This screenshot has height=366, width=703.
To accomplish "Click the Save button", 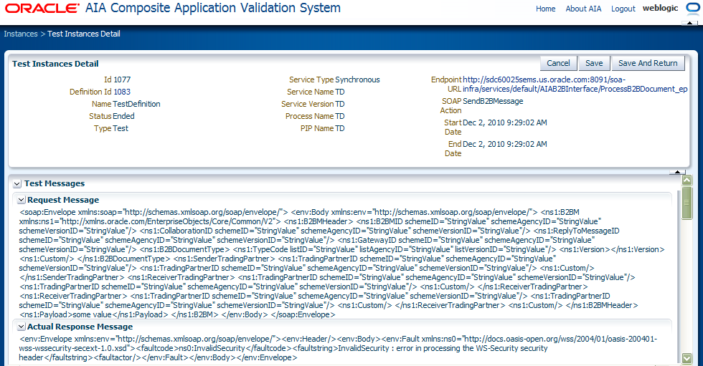I will pyautogui.click(x=594, y=63).
